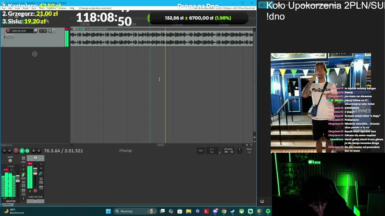
Task: Solo Lato na Live mixer strip
Action: (x=41, y=169)
